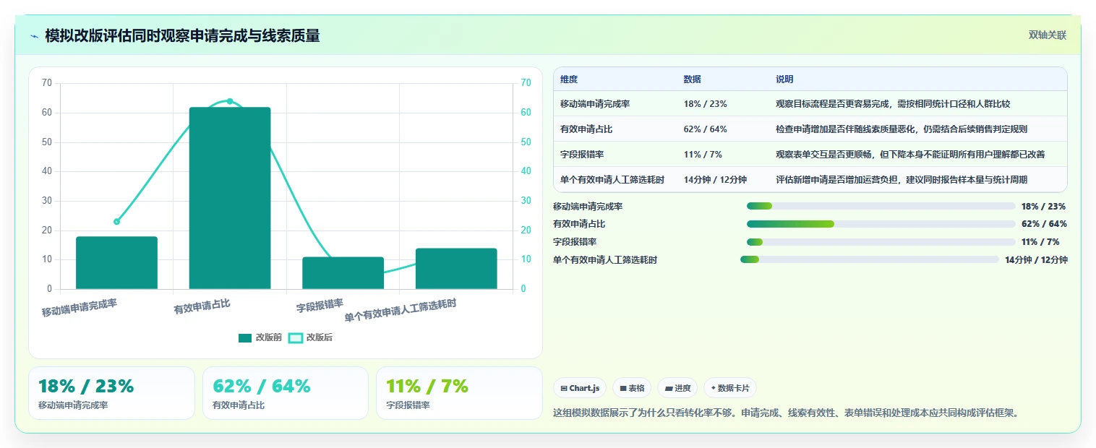This screenshot has width=1096, height=448.
Task: Toggle the 改版后 legend entry
Action: [311, 337]
